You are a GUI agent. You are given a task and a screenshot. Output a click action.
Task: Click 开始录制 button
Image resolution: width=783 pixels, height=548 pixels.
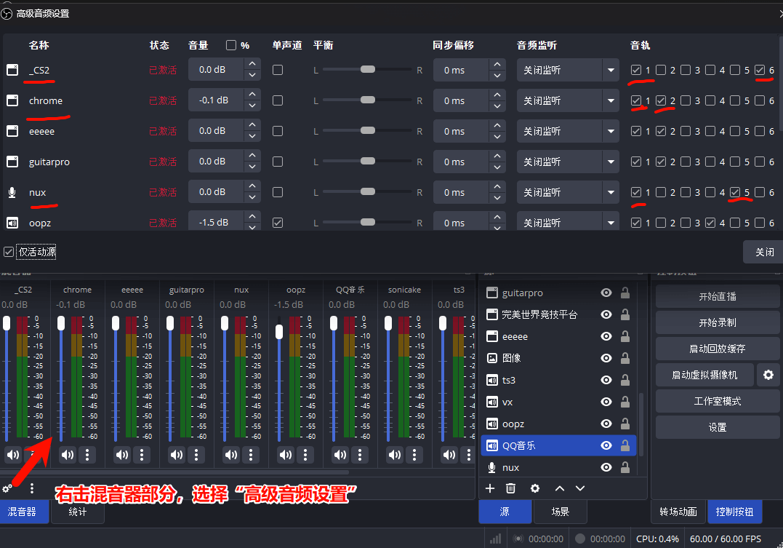pos(718,322)
